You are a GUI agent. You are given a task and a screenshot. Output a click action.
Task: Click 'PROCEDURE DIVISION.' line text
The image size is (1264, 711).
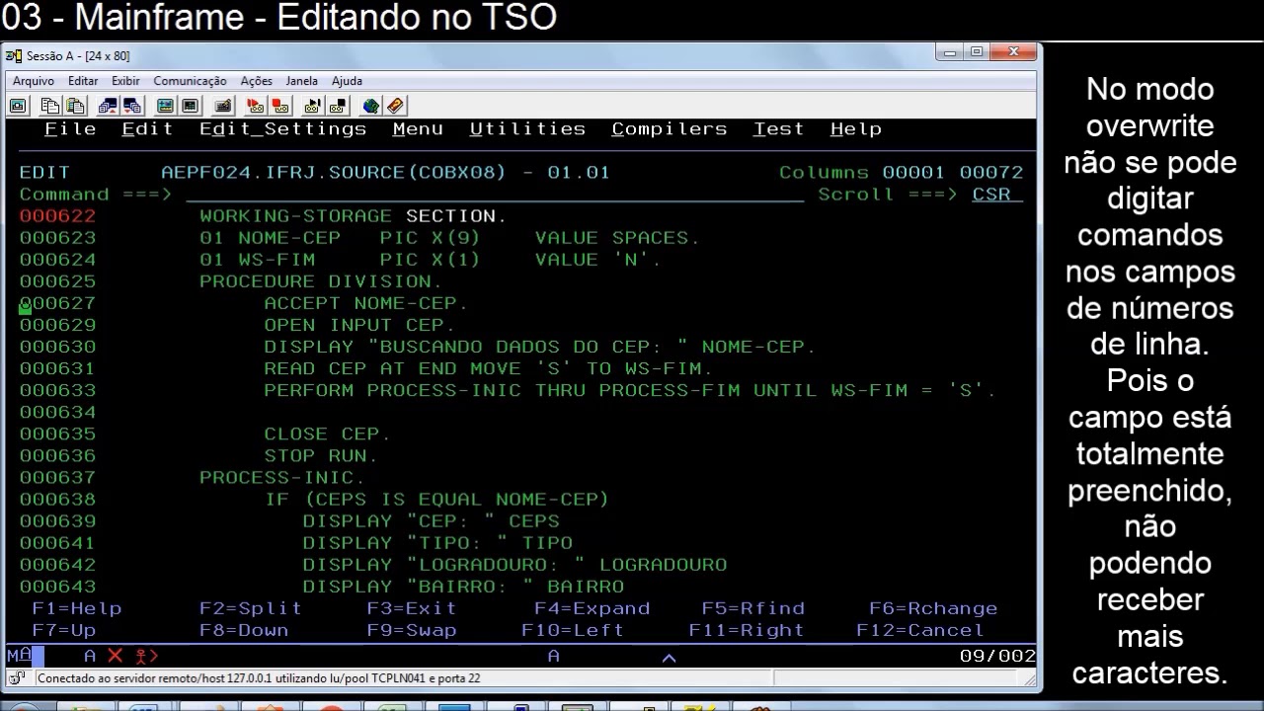pyautogui.click(x=321, y=281)
